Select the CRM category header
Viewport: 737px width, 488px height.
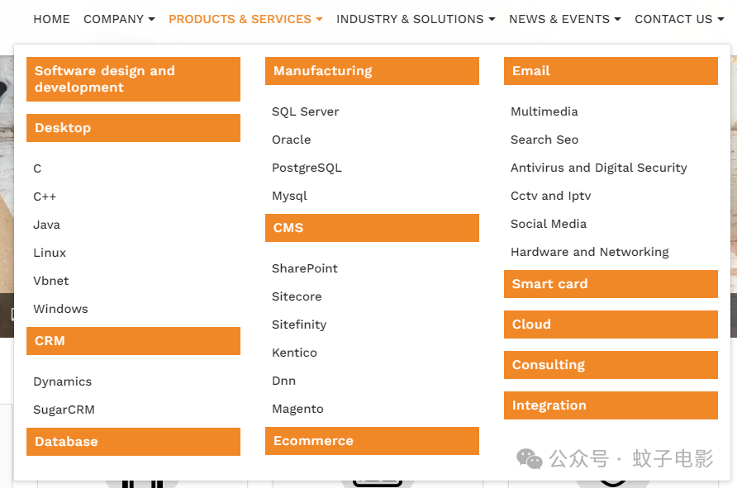pyautogui.click(x=134, y=341)
